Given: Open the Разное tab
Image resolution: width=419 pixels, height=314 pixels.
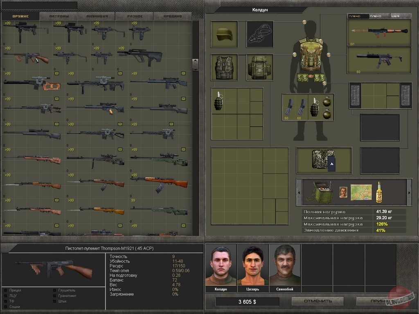Looking at the screenshot, I should pos(134,16).
